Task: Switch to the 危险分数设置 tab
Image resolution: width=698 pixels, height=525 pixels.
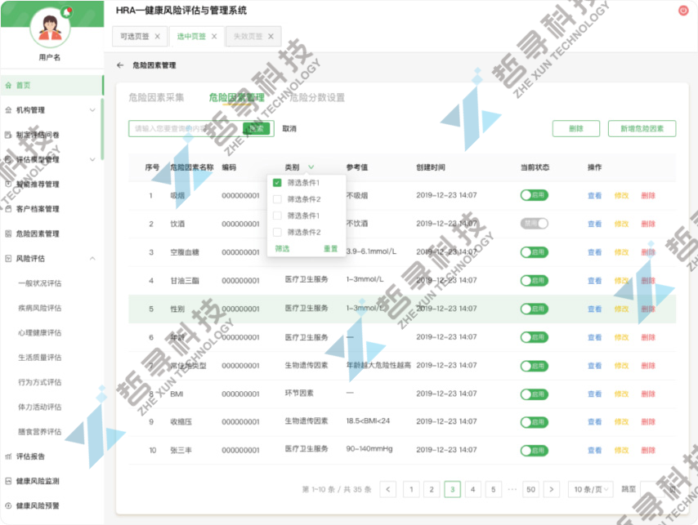Action: pos(317,97)
